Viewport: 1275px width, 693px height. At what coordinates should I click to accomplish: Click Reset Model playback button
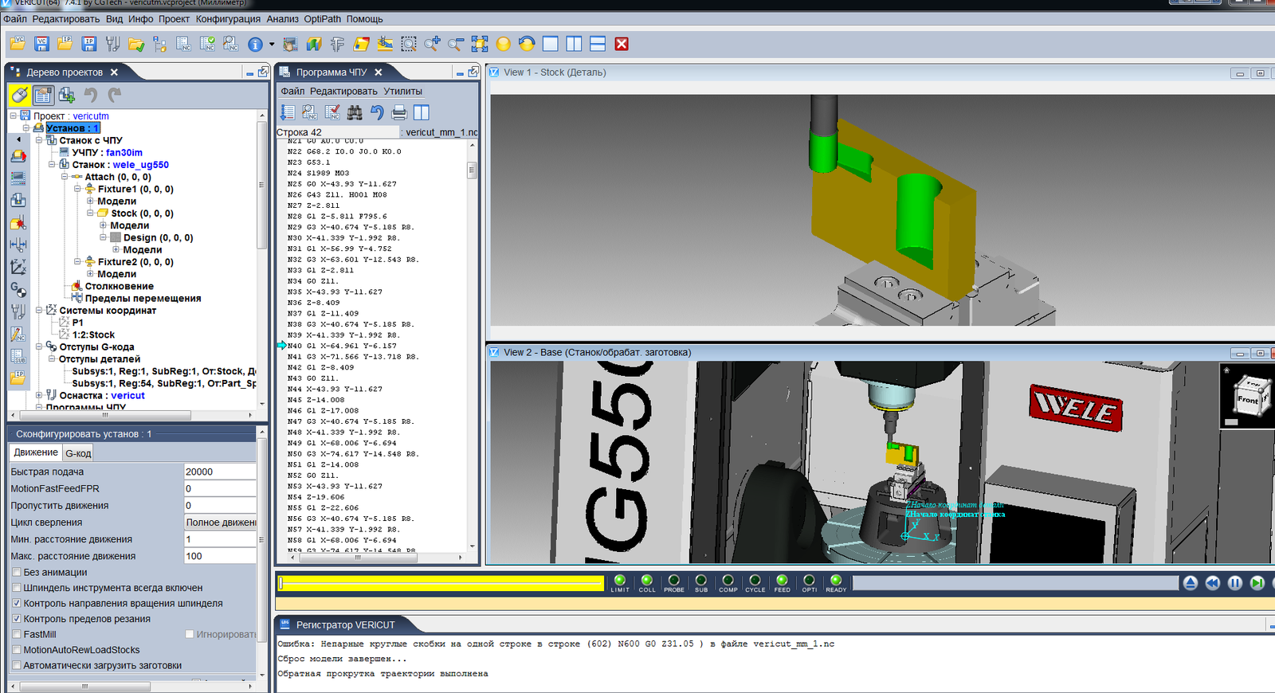coord(1191,583)
